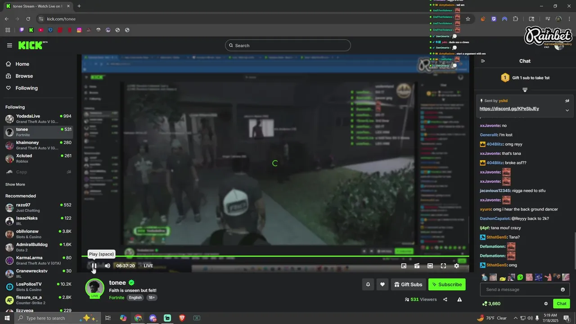This screenshot has height=324, width=576.
Task: Open Chrome media controls icon
Action: point(548,19)
